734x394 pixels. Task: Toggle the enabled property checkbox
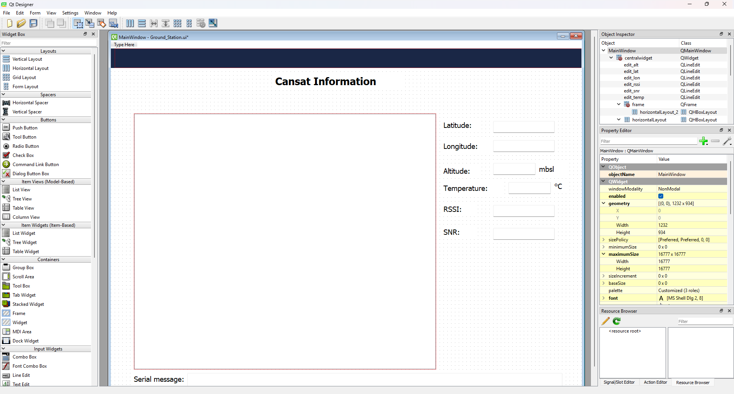661,196
